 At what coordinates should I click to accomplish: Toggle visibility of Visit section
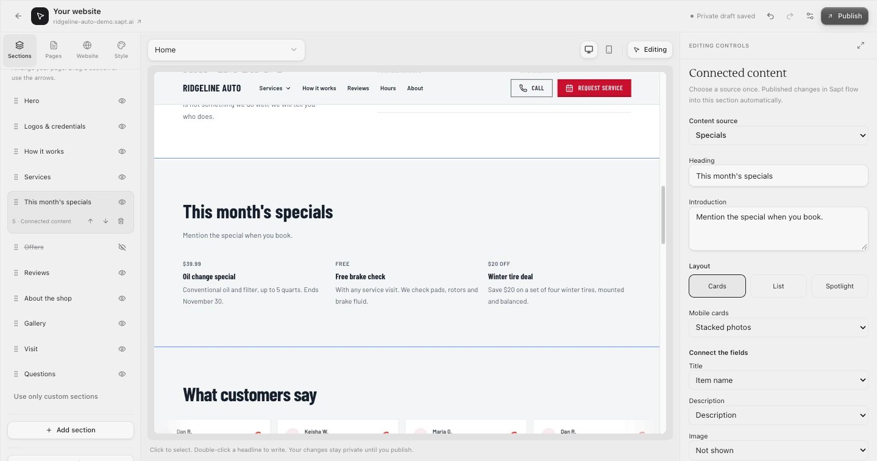pos(122,349)
